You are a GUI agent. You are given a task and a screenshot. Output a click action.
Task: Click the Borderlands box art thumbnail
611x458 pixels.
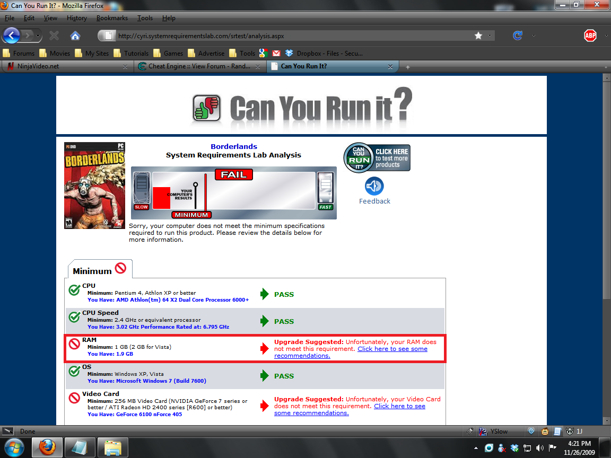pos(95,186)
